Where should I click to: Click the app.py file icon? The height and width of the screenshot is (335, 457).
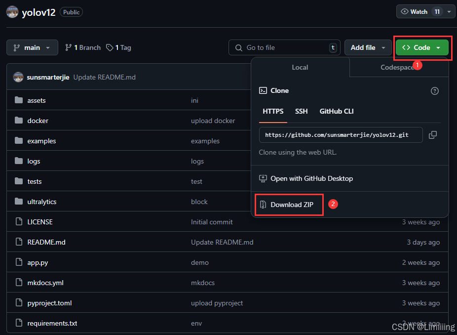coord(19,262)
